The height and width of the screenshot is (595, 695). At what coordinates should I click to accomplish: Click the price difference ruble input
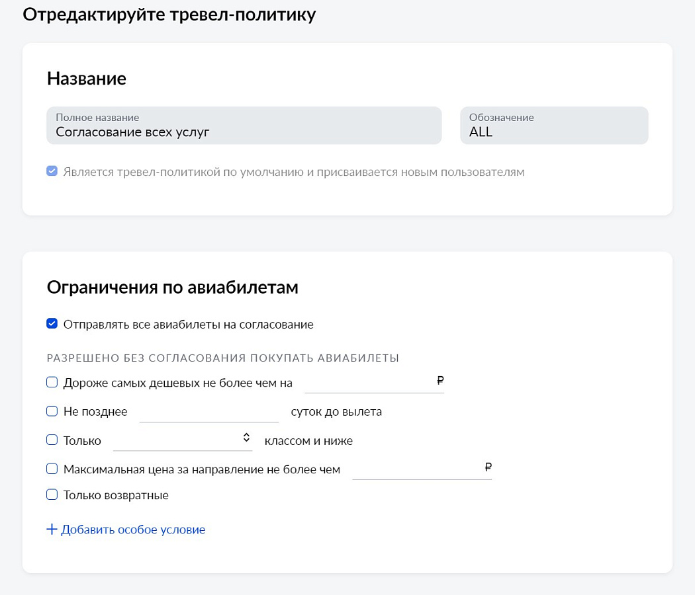pos(374,382)
